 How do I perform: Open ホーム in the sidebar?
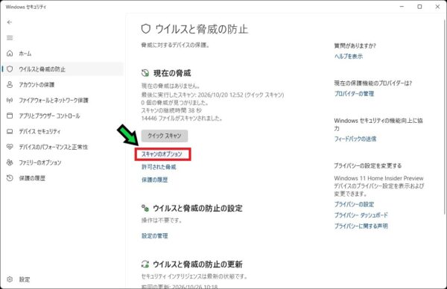[x=63, y=54]
